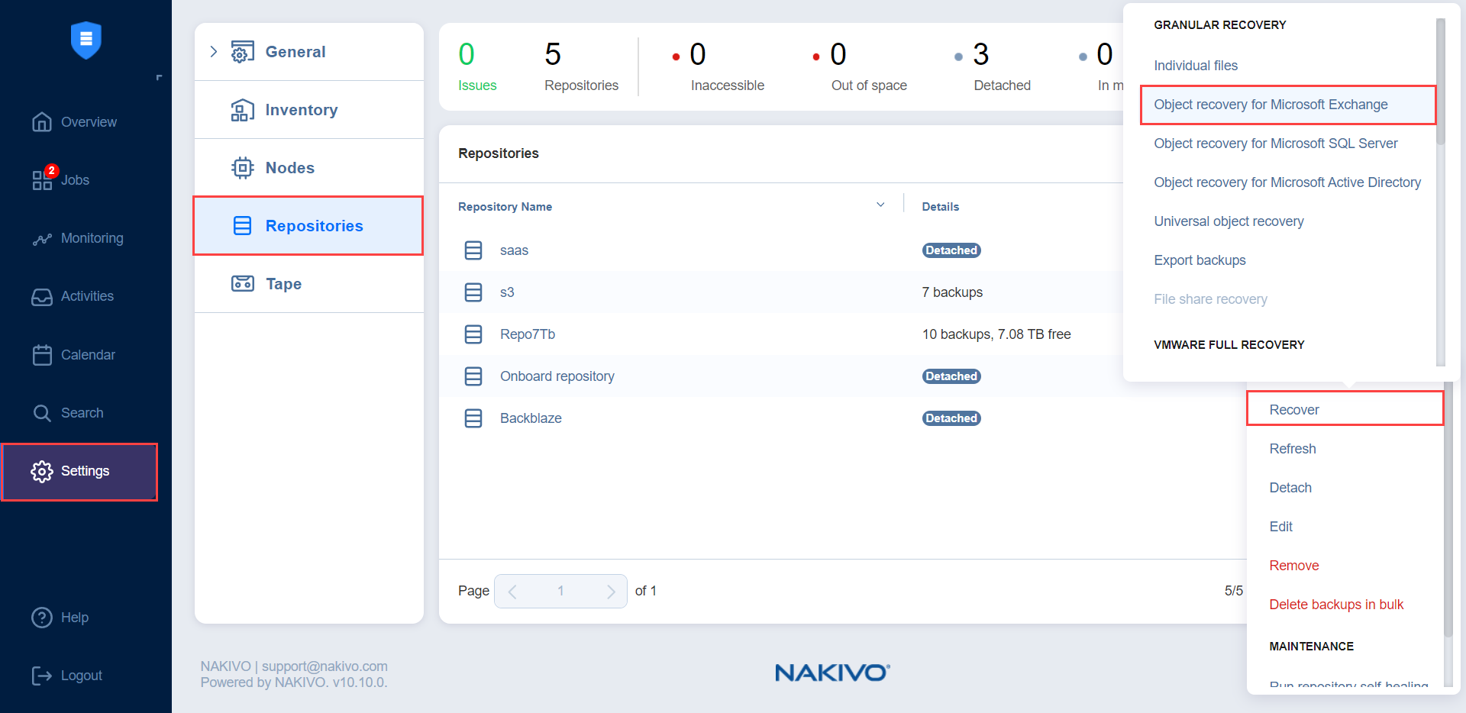The image size is (1466, 713).
Task: Select the Tape settings tab
Action: [309, 284]
